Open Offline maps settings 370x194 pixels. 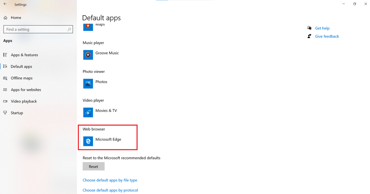click(x=21, y=78)
